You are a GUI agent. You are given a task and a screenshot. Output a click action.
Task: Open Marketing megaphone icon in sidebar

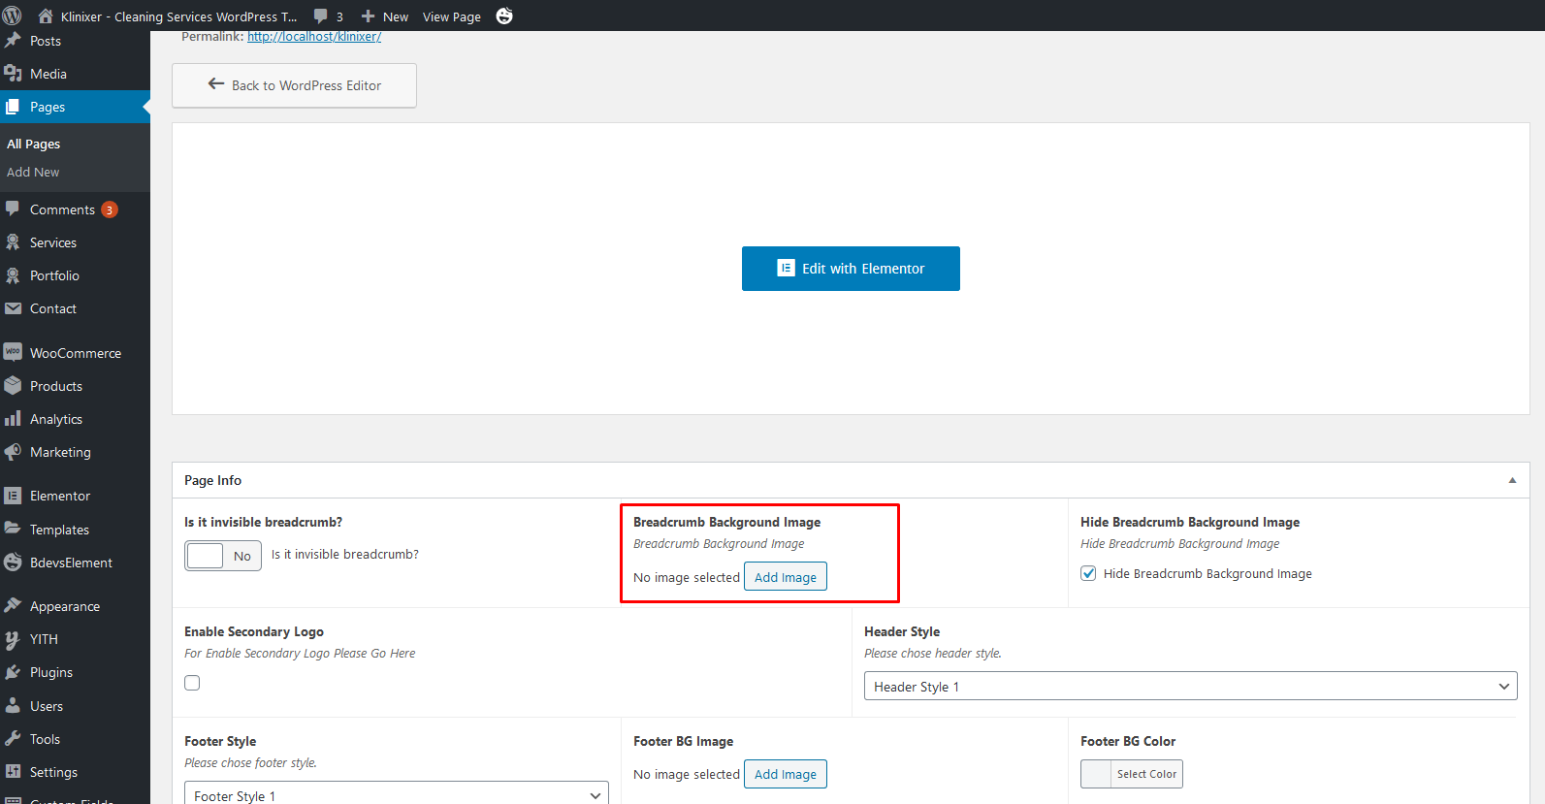point(13,452)
